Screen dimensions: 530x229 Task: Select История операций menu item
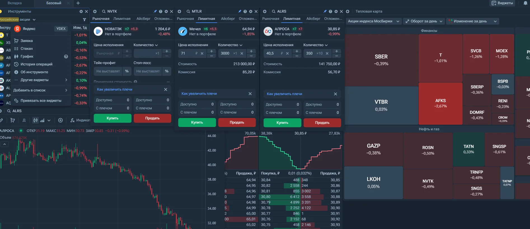pos(41,64)
